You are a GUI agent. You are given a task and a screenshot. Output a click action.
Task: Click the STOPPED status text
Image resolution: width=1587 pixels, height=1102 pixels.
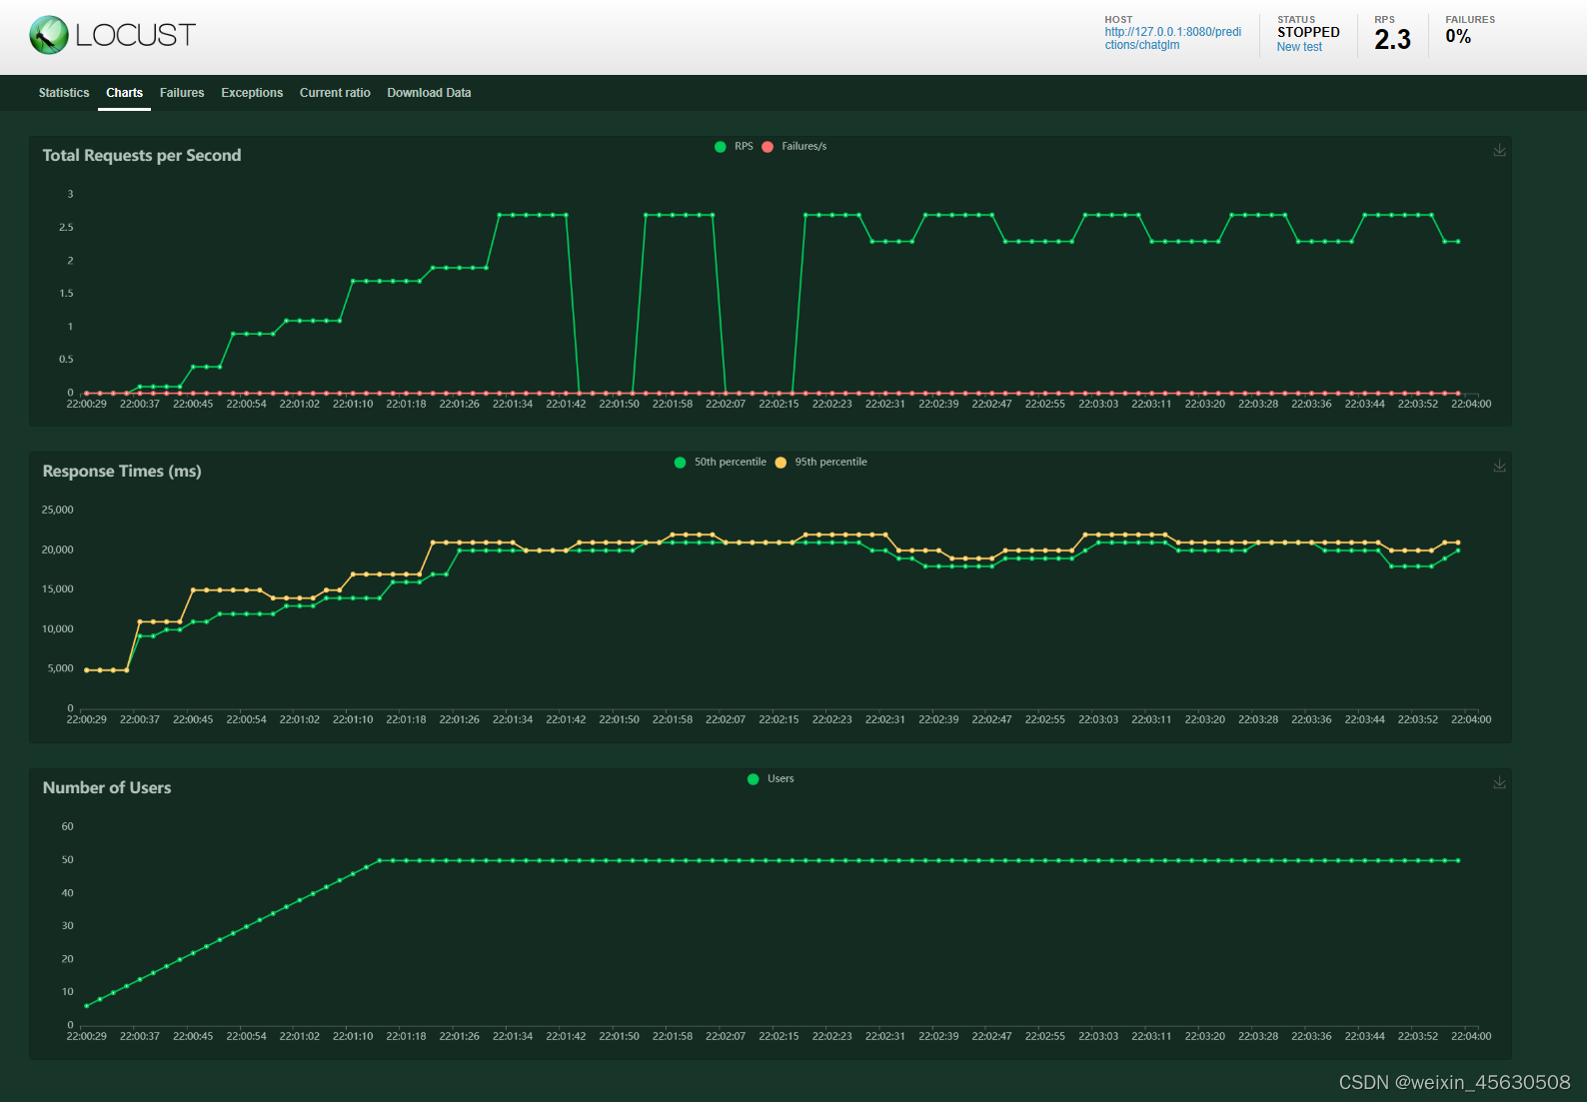click(x=1308, y=32)
